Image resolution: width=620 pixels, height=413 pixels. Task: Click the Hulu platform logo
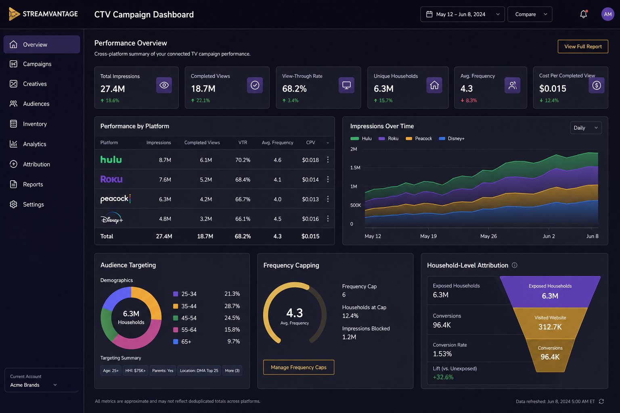coord(111,160)
